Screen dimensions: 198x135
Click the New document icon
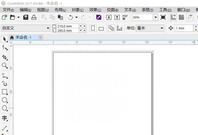4,17
